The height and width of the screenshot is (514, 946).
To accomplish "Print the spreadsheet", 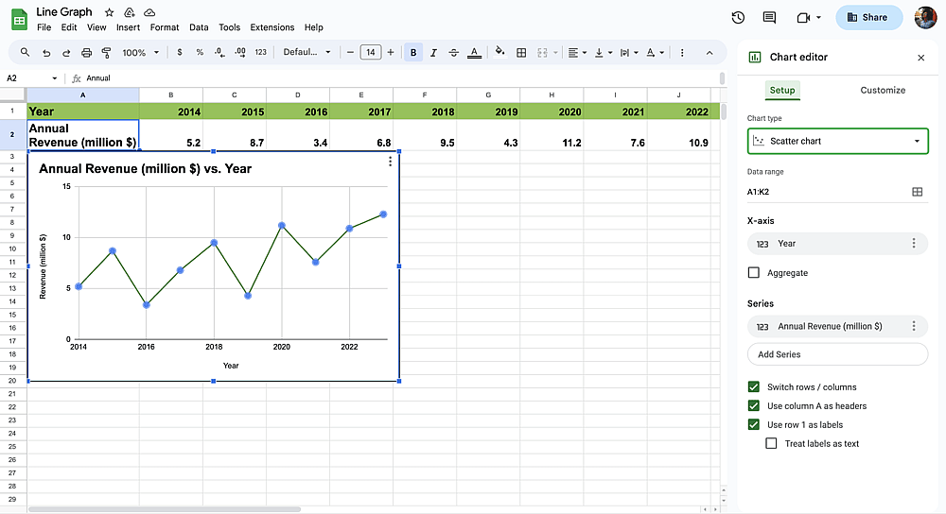I will [x=86, y=52].
